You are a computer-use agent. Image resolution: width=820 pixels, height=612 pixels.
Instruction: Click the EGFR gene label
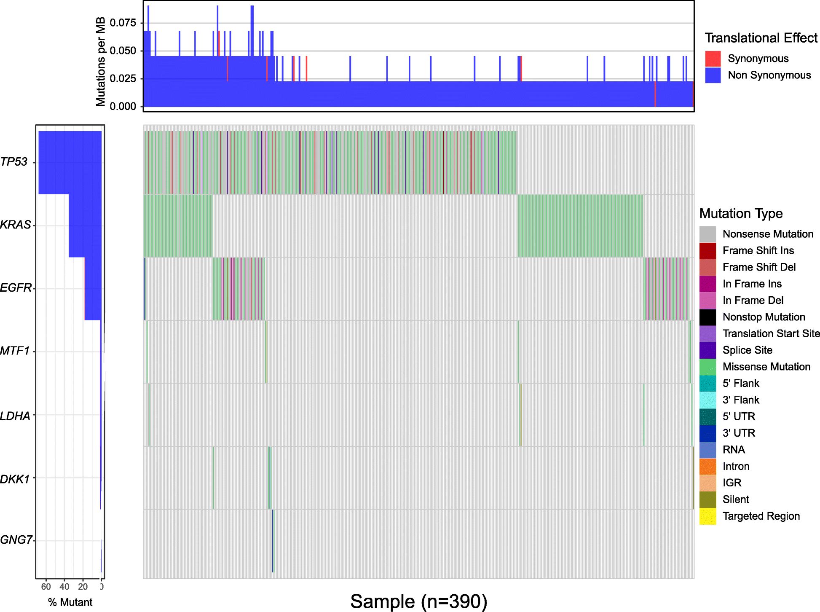16,288
